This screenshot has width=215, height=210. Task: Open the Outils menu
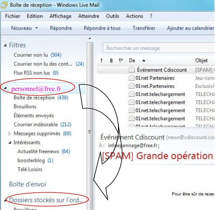(x=112, y=16)
